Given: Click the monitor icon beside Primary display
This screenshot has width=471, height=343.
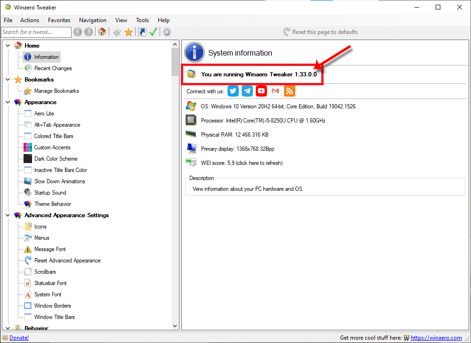Looking at the screenshot, I should (191, 149).
